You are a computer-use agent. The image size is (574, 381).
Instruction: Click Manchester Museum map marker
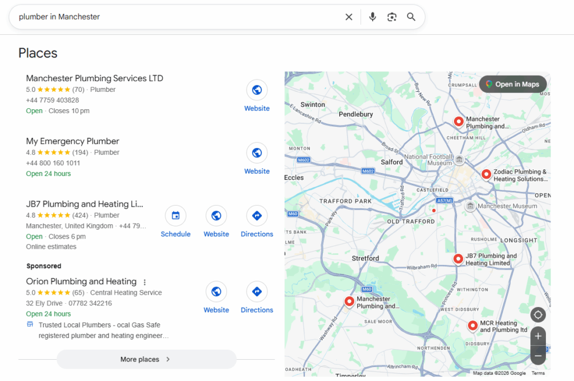click(x=470, y=206)
